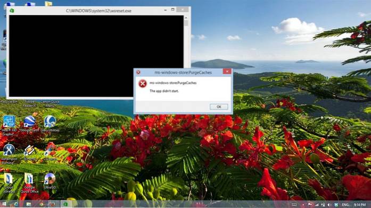This screenshot has width=371, height=208.
Task: Click the network signal tray icon
Action: coord(316,205)
